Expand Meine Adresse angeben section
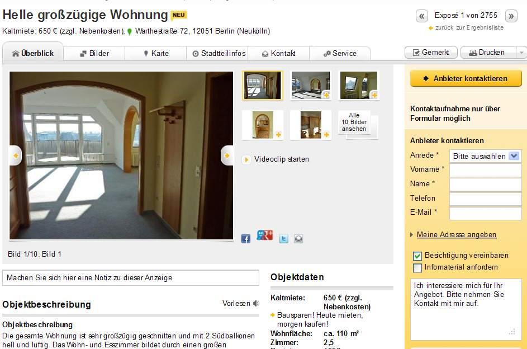This screenshot has height=349, width=527. 457,235
